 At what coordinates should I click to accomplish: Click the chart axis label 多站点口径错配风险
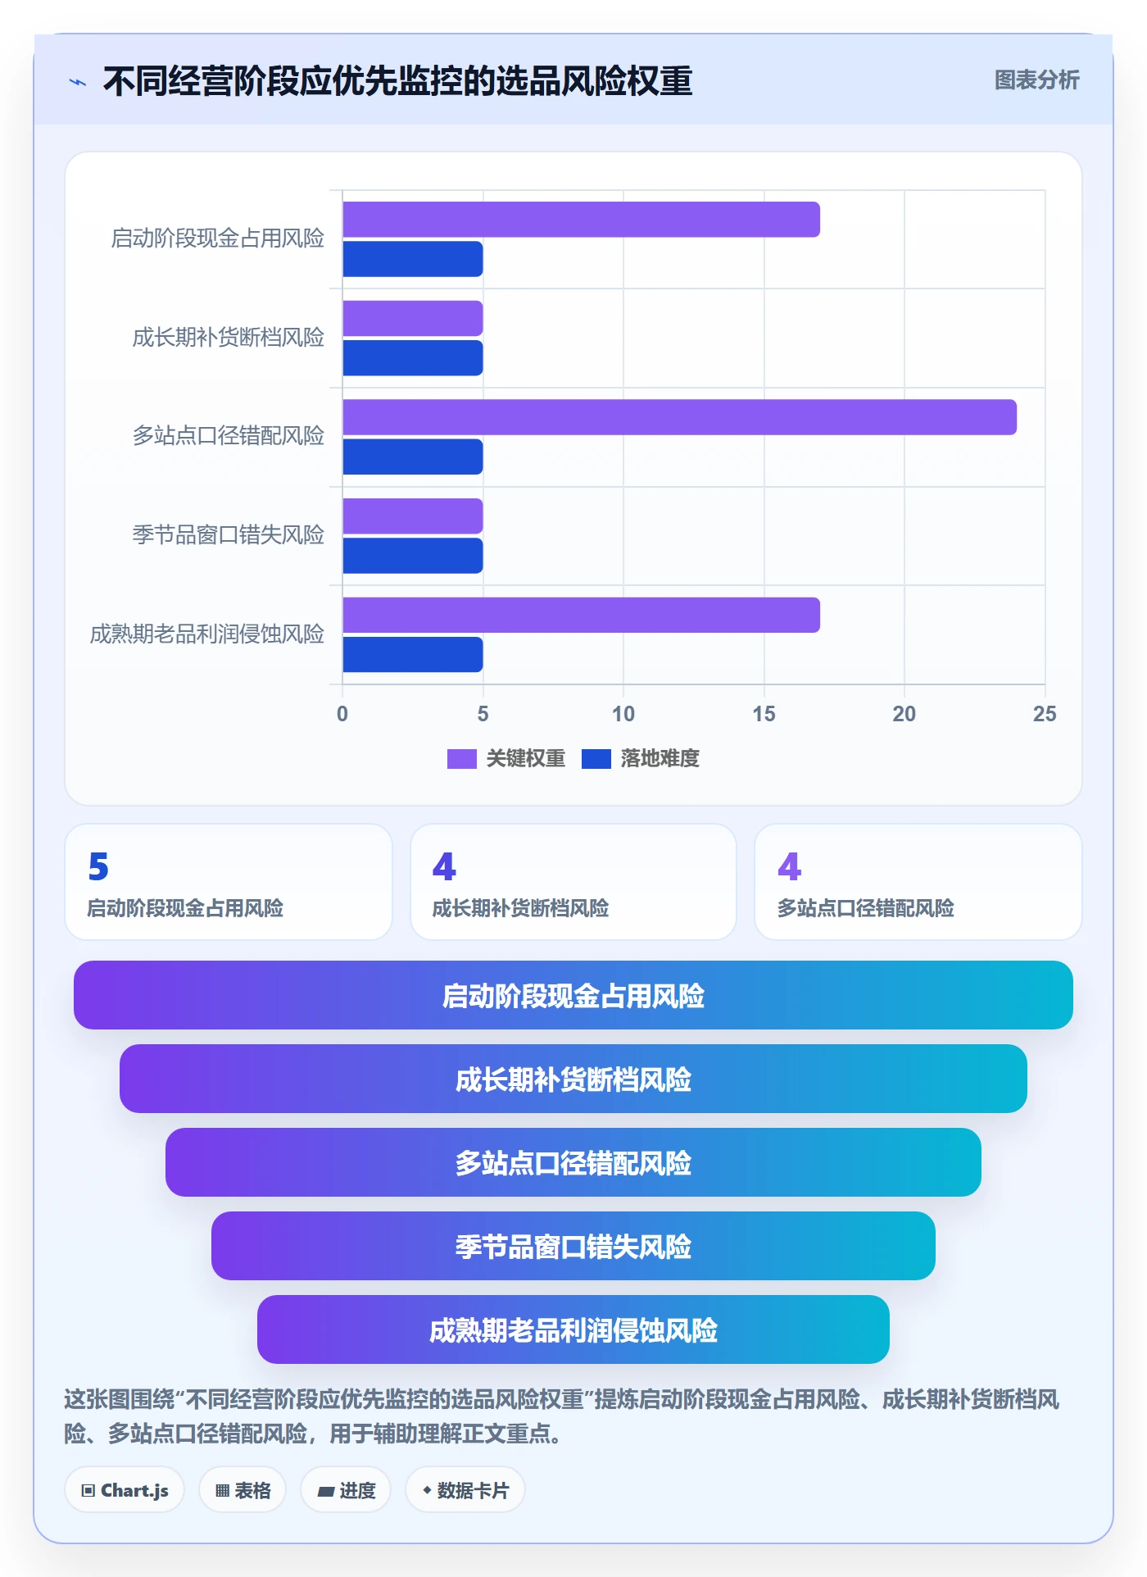228,436
